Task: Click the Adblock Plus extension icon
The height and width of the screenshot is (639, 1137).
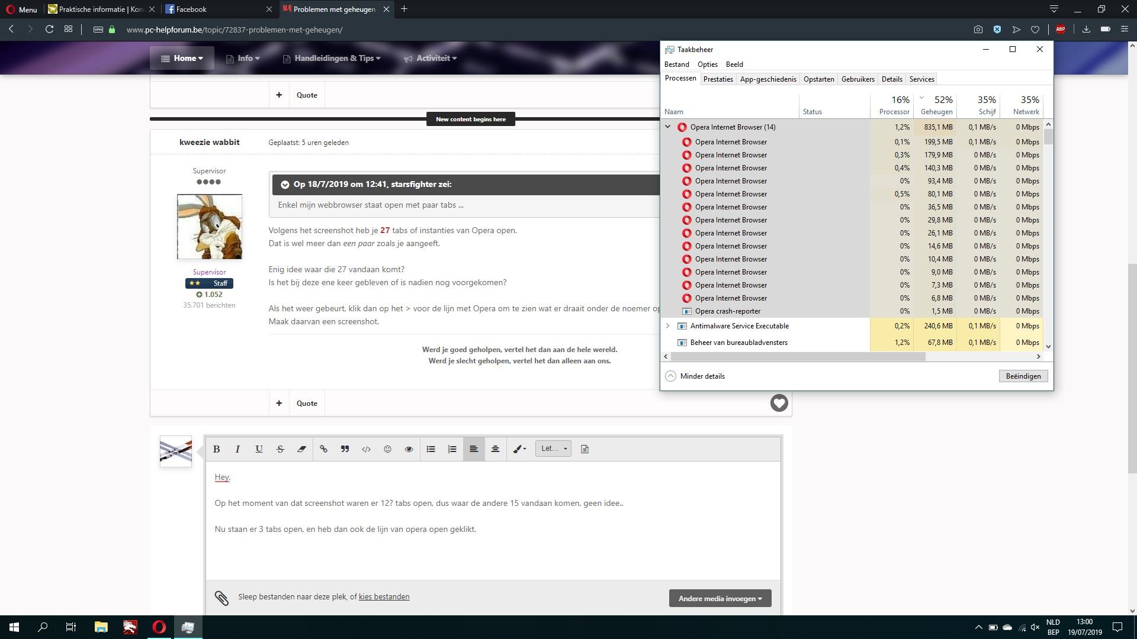Action: (1060, 30)
